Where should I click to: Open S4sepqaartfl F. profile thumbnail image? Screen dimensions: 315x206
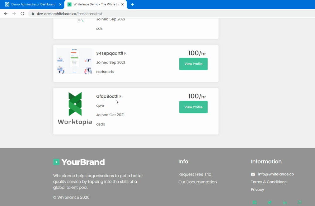[x=75, y=61]
